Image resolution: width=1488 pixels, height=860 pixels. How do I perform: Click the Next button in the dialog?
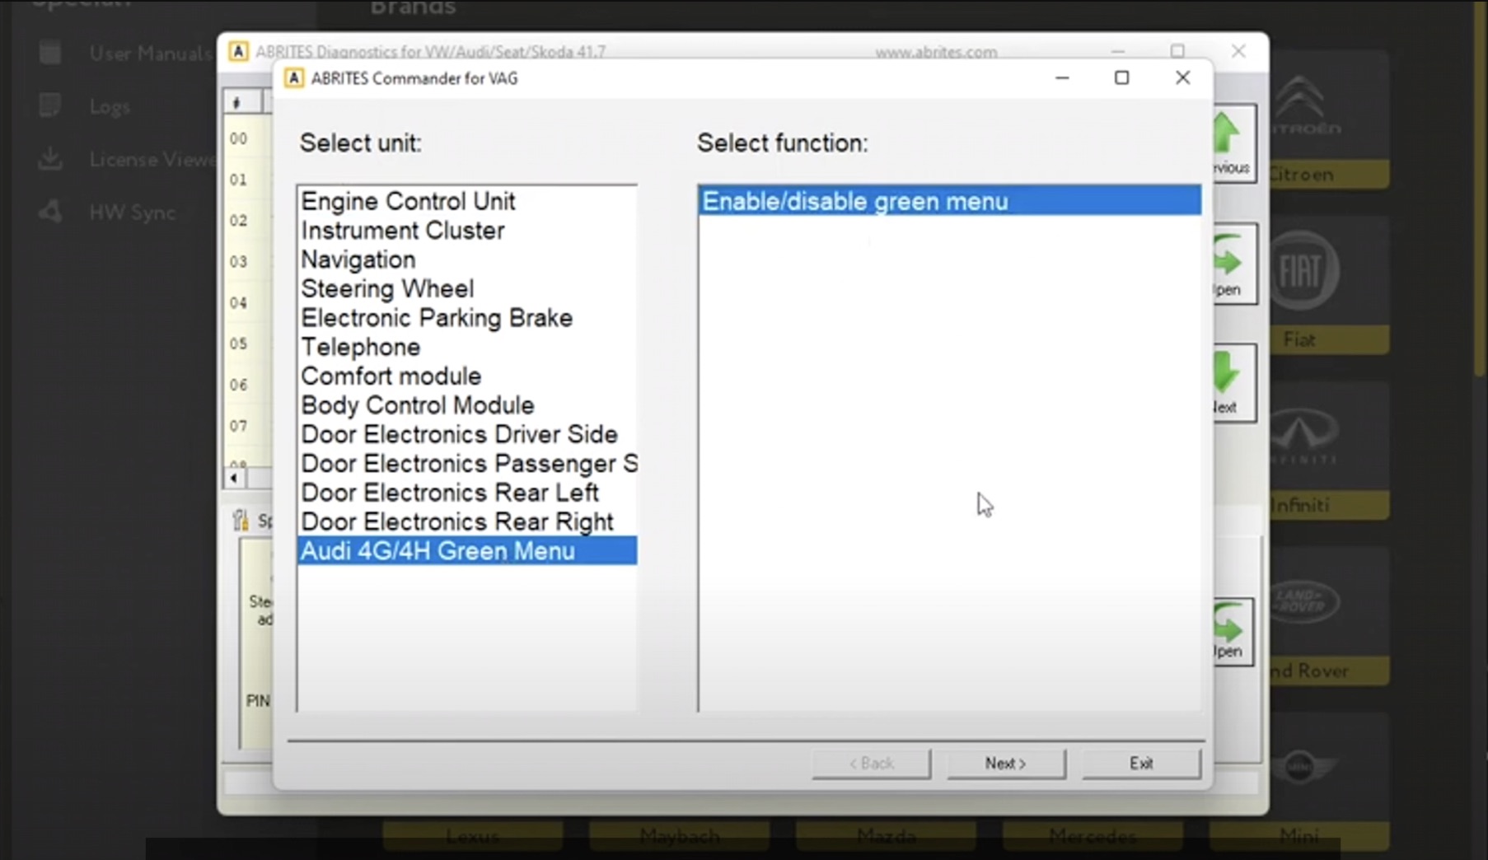pyautogui.click(x=1005, y=764)
